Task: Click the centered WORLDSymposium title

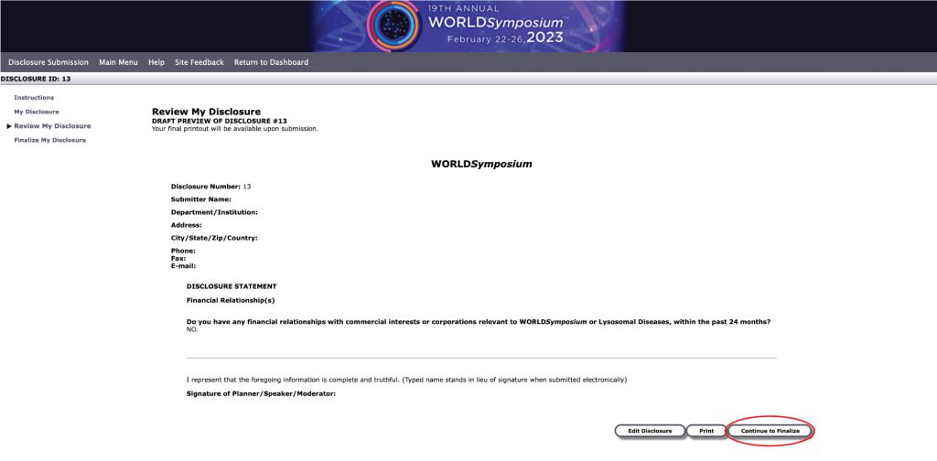Action: [x=481, y=164]
